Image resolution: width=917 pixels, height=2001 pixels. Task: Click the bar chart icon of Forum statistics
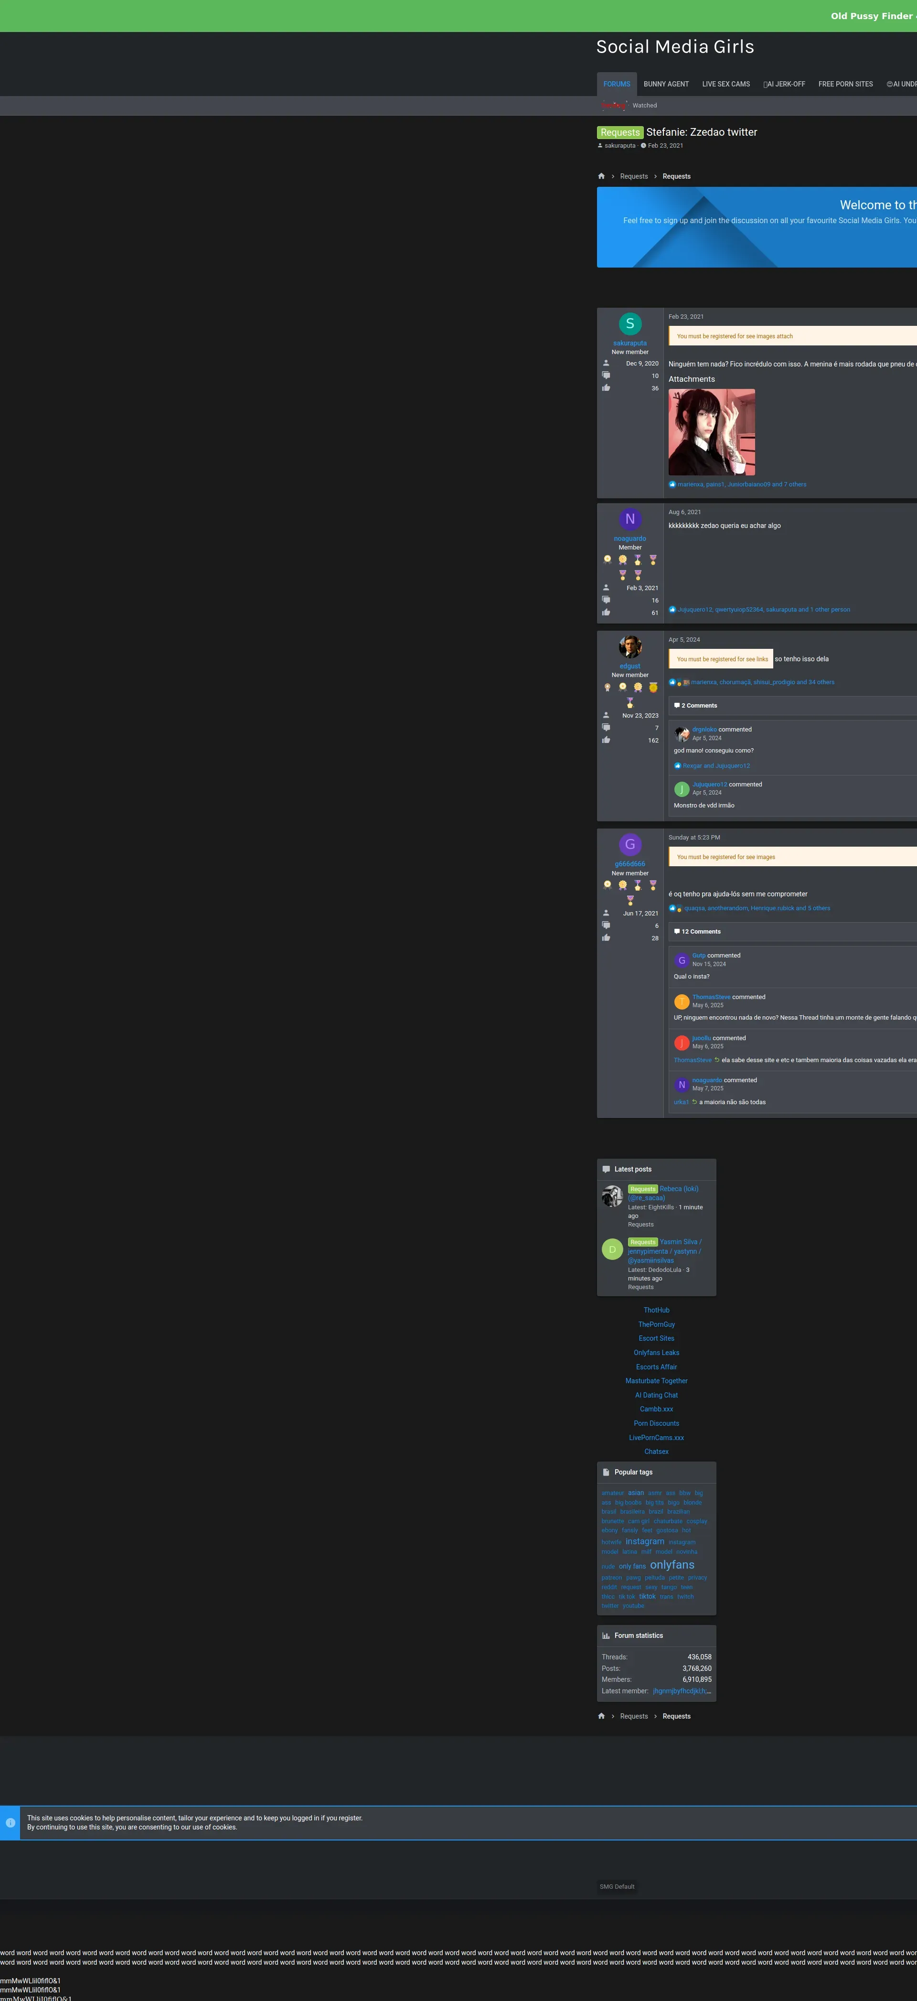[x=607, y=1635]
